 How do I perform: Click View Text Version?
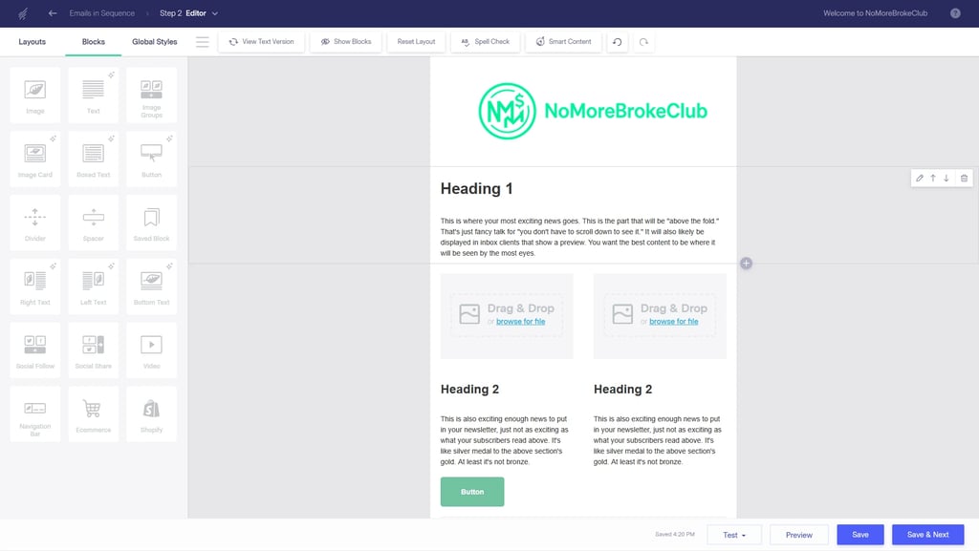pos(261,42)
